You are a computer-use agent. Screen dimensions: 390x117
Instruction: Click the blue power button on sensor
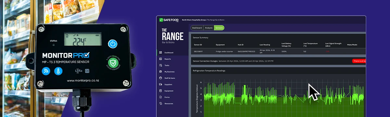click(x=113, y=44)
